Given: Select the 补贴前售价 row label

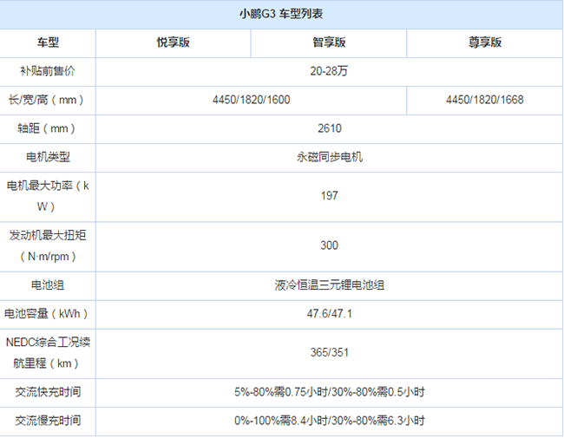Looking at the screenshot, I should [48, 71].
